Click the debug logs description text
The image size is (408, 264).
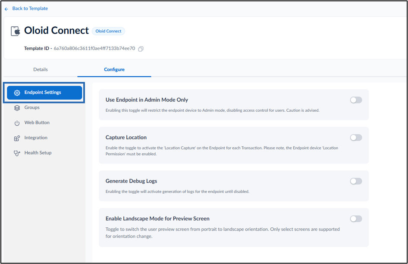click(177, 192)
